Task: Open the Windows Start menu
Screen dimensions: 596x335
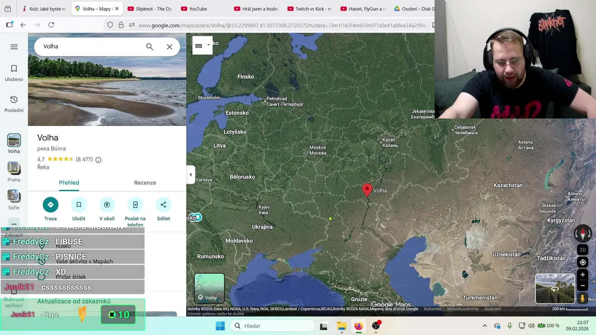Action: 220,326
